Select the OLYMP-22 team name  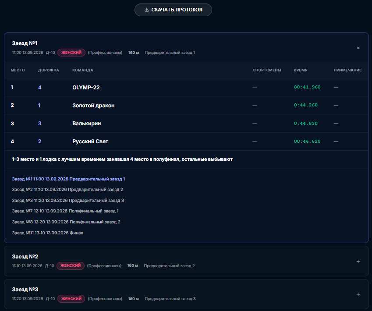(x=86, y=88)
